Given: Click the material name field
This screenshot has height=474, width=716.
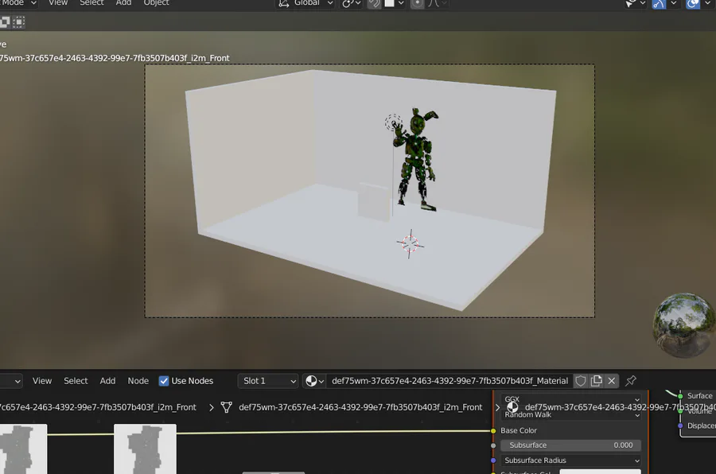Looking at the screenshot, I should (x=449, y=381).
